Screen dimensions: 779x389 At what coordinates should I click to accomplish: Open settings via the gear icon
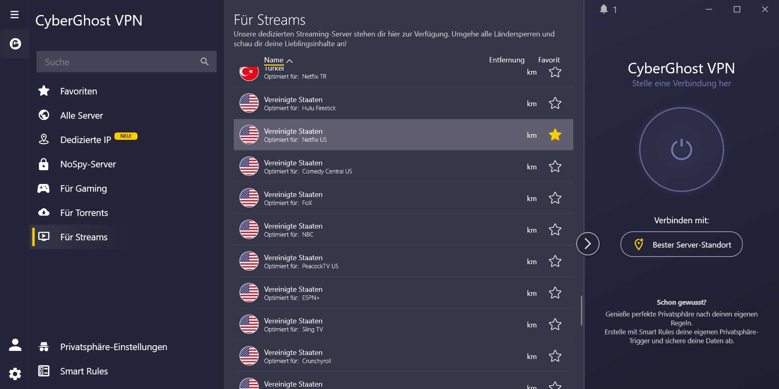tap(15, 374)
